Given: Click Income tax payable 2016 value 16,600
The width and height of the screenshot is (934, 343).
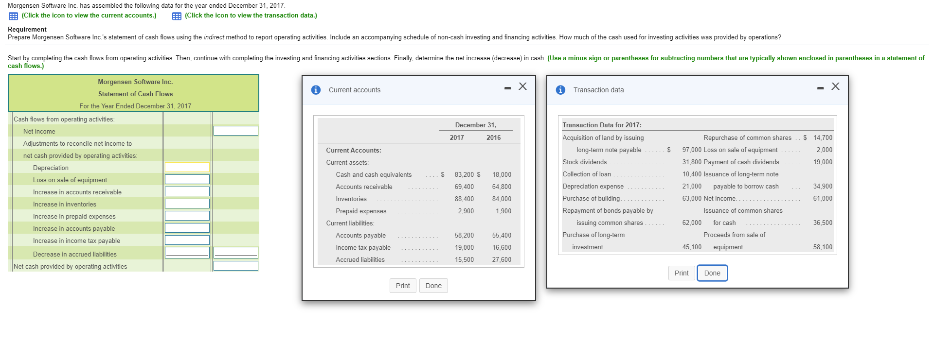Looking at the screenshot, I should 502,247.
